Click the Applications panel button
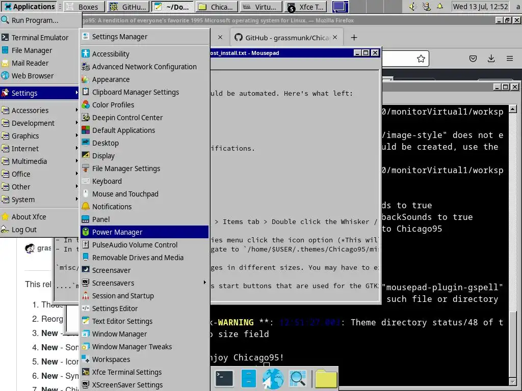Viewport: 522px width, 391px height. point(29,7)
